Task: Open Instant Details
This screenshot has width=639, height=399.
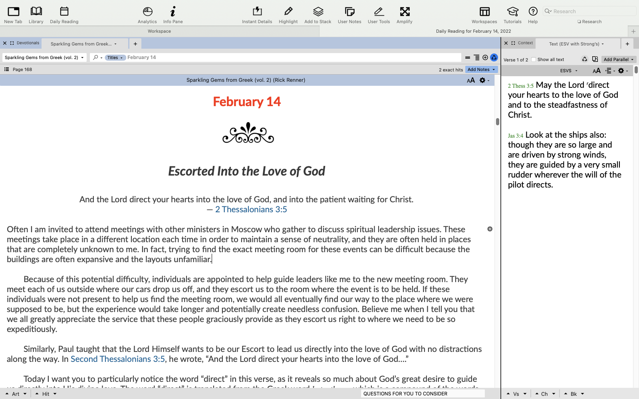Action: tap(257, 15)
